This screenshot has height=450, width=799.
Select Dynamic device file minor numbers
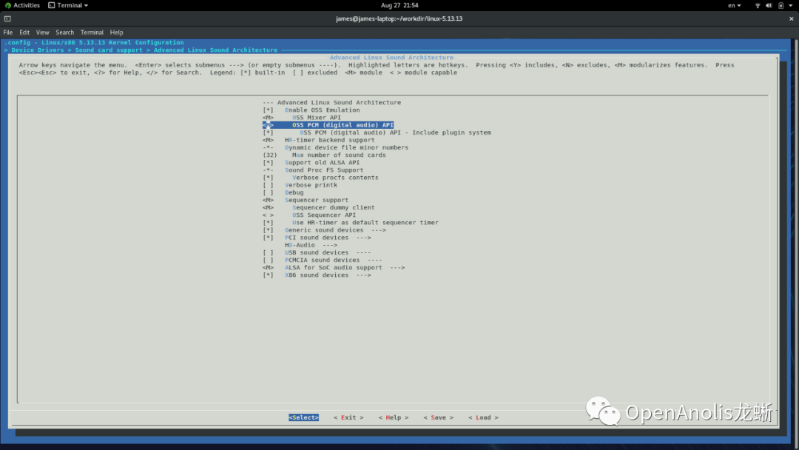335,147
